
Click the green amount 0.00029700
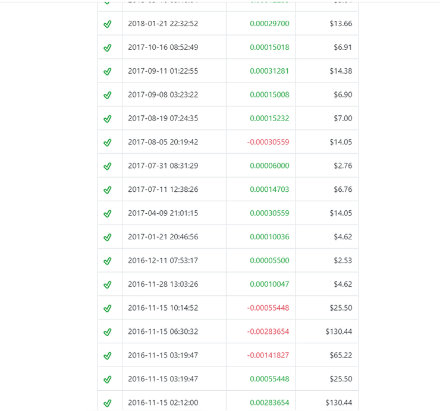[269, 24]
